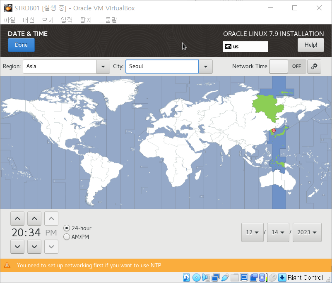
Task: Click the display settings status icon
Action: tap(244, 278)
